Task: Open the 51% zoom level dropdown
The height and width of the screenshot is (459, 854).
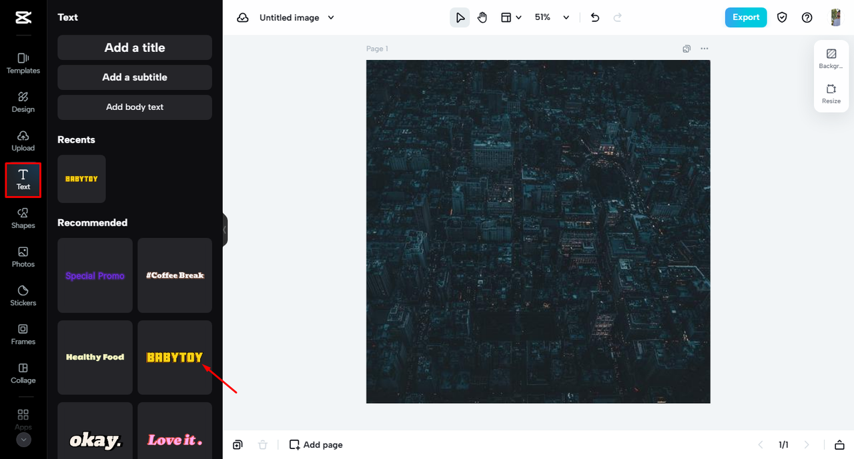Action: click(552, 18)
